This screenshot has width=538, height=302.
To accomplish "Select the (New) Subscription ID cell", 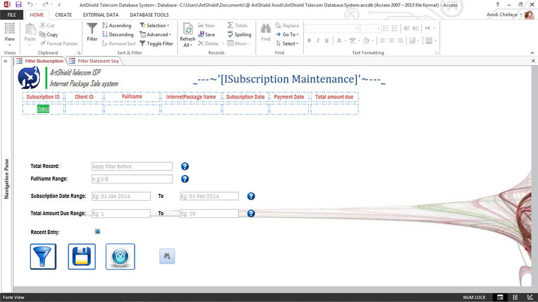I will click(43, 109).
